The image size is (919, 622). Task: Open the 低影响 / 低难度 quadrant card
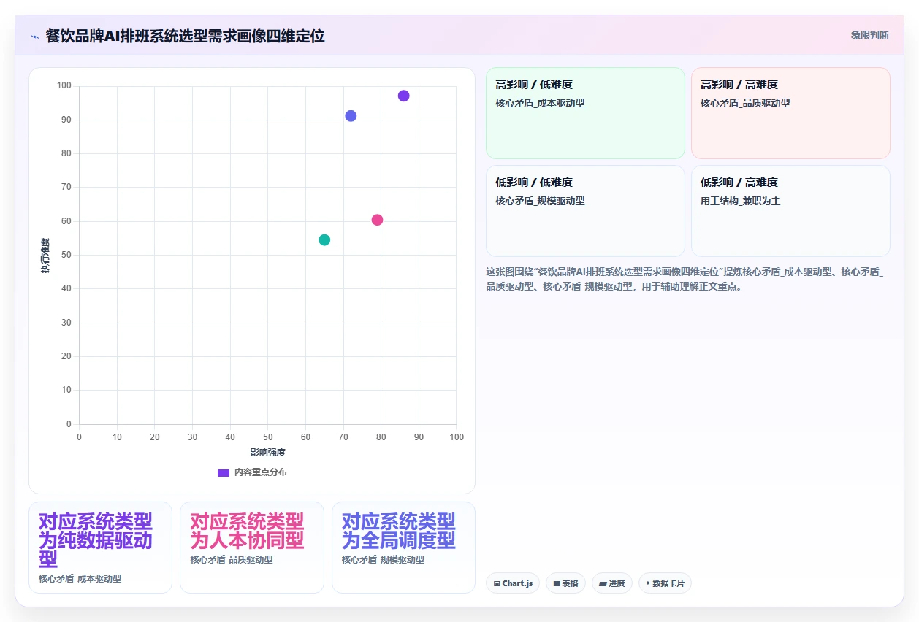(585, 211)
